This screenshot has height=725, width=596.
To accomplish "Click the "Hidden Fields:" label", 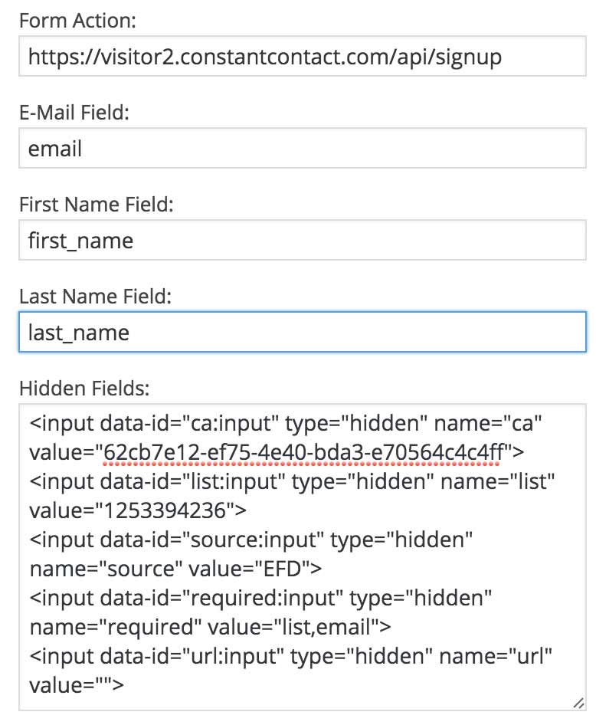I will click(x=84, y=388).
